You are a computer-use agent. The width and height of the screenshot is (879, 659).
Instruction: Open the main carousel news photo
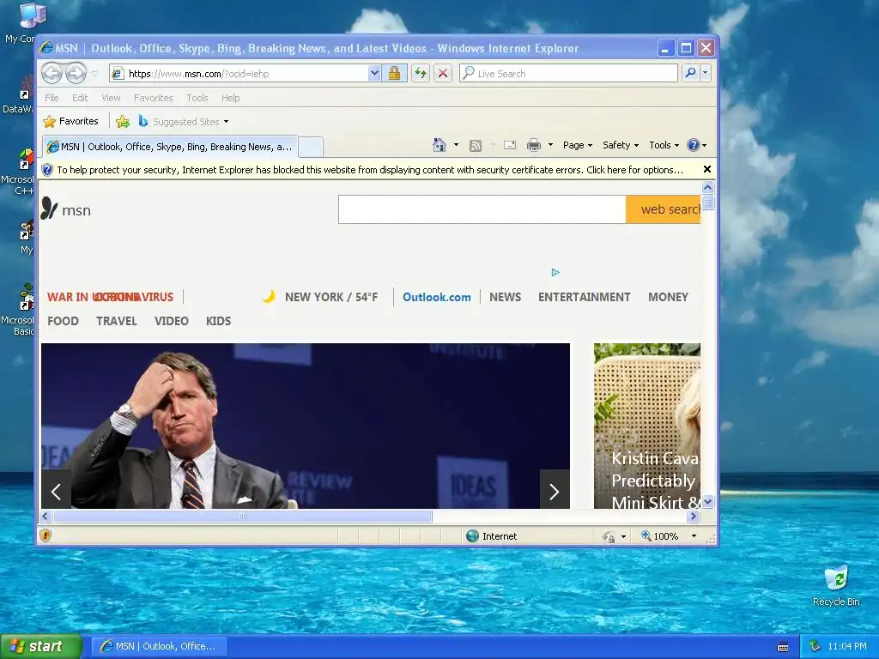point(306,426)
